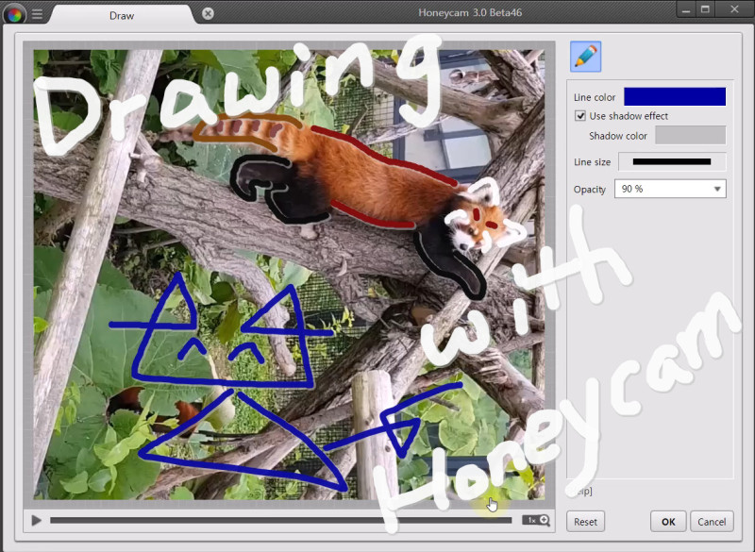Click the Honeycam logo icon

[x=14, y=13]
